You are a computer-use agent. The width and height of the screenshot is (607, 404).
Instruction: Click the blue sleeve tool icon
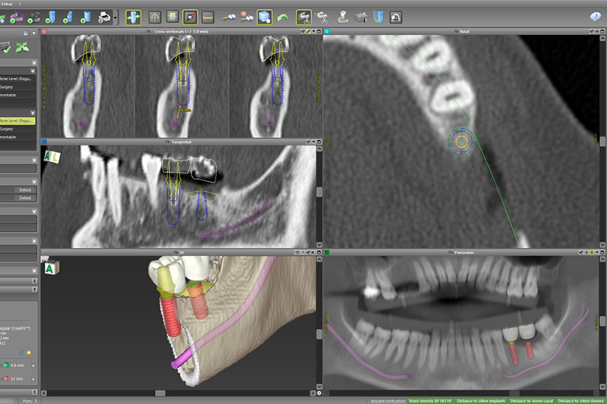coord(378,17)
